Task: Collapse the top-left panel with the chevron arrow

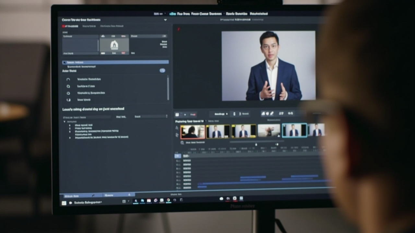Action: coord(165,20)
